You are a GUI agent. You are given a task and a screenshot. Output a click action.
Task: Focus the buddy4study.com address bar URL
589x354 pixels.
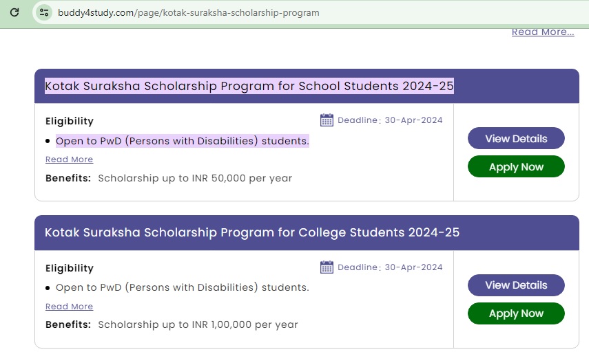[x=188, y=13]
